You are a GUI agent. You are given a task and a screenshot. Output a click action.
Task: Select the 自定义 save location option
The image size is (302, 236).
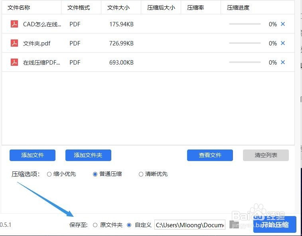(x=129, y=225)
